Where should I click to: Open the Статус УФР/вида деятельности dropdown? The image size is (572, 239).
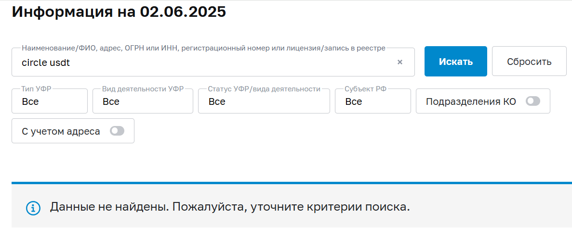coord(264,101)
